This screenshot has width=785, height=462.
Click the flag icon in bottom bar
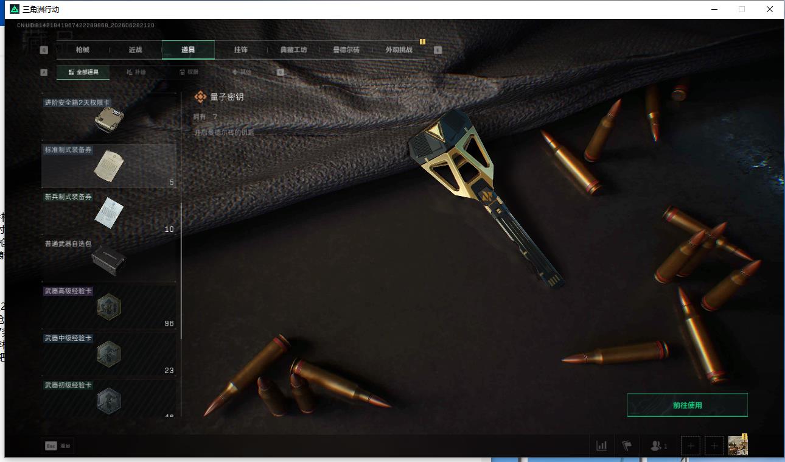click(627, 446)
